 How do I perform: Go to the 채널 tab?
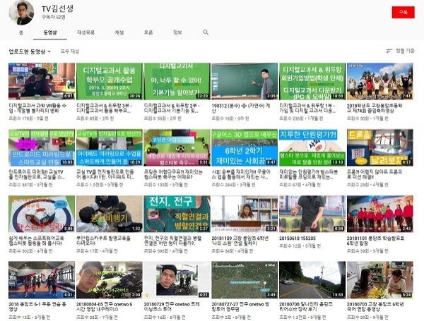(119, 32)
